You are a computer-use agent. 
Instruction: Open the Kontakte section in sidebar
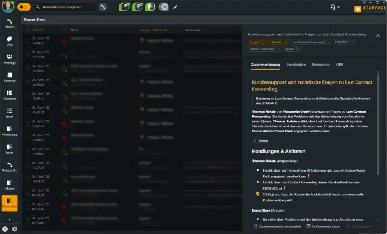coord(10,77)
